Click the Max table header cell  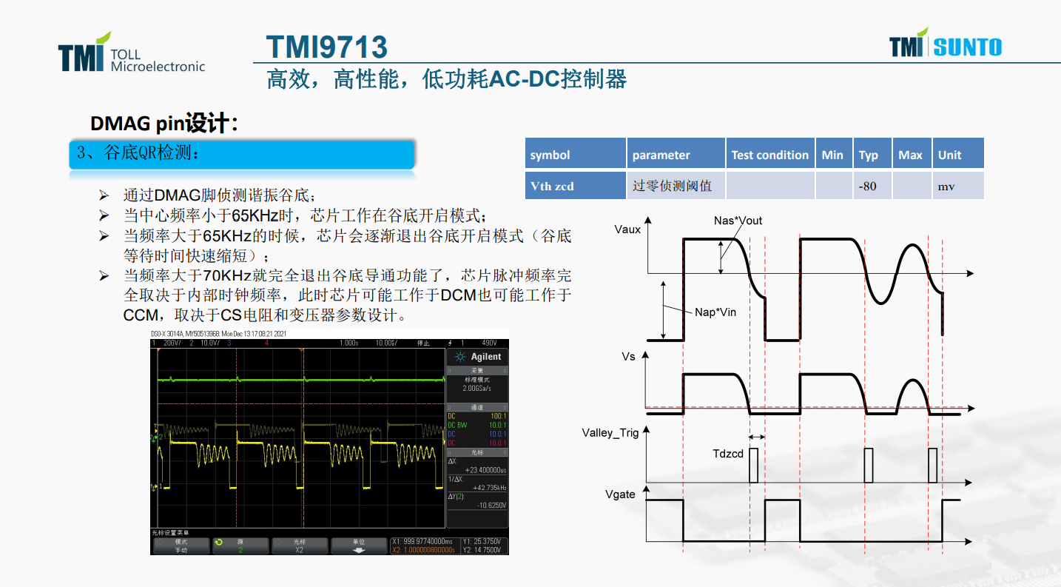coord(912,154)
